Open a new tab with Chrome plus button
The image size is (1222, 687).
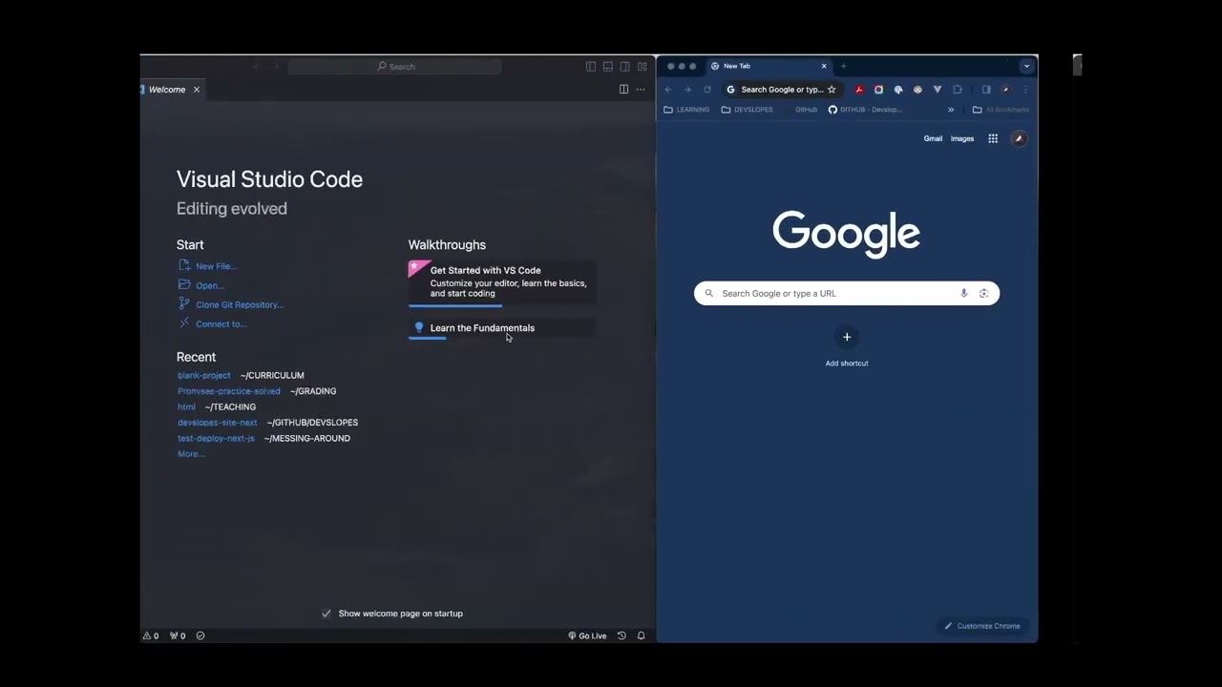point(843,66)
